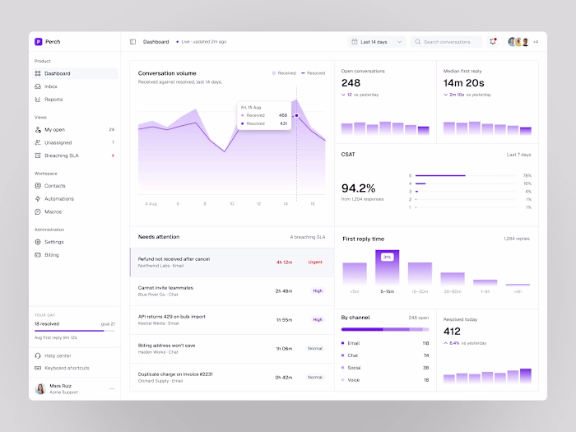
Task: Select the Breaching SLA clock icon
Action: tap(38, 156)
